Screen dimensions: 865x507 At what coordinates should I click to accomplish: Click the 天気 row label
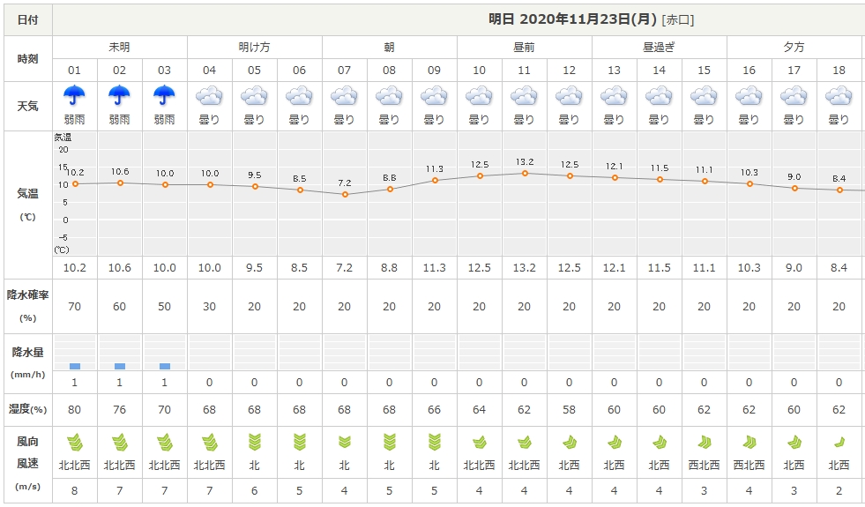[27, 106]
